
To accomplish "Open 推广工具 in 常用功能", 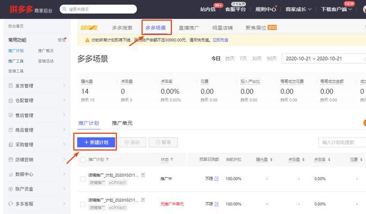I will point(16,61).
